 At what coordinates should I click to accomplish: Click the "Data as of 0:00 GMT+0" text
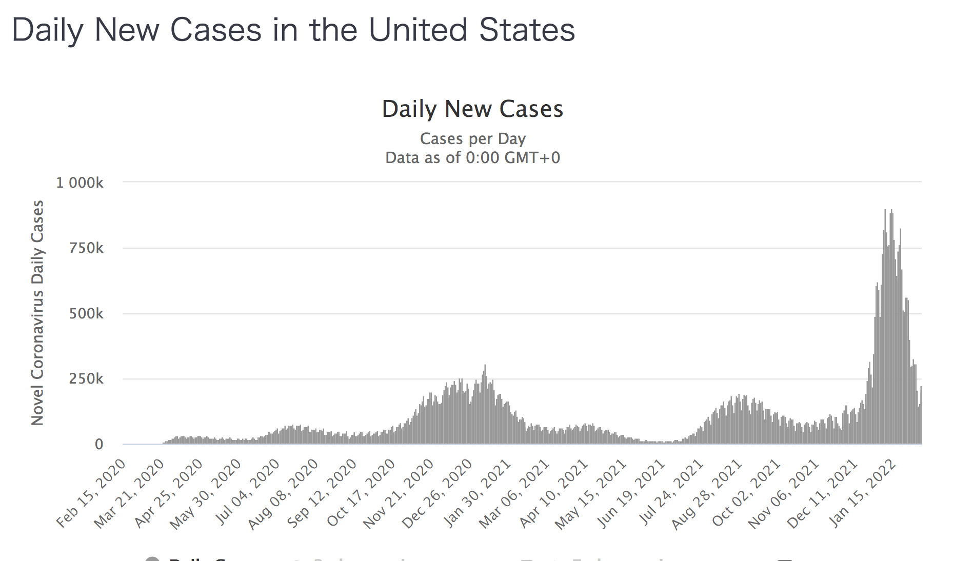pyautogui.click(x=472, y=157)
